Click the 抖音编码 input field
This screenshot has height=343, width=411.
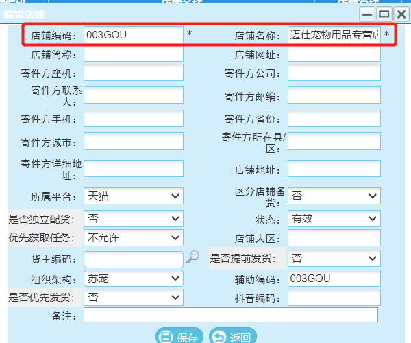(334, 297)
